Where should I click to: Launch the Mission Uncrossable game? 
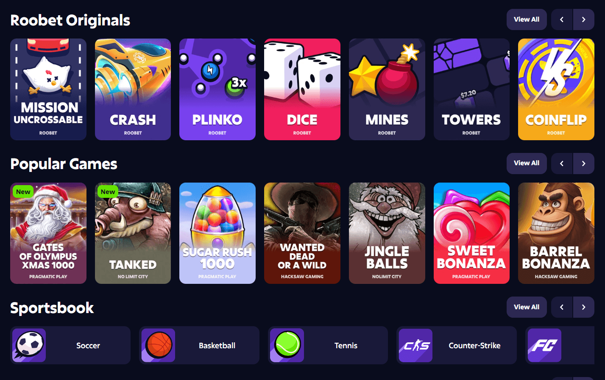48,89
